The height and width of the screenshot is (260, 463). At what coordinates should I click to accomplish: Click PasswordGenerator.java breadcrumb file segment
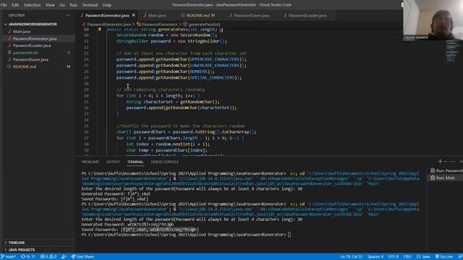109,25
